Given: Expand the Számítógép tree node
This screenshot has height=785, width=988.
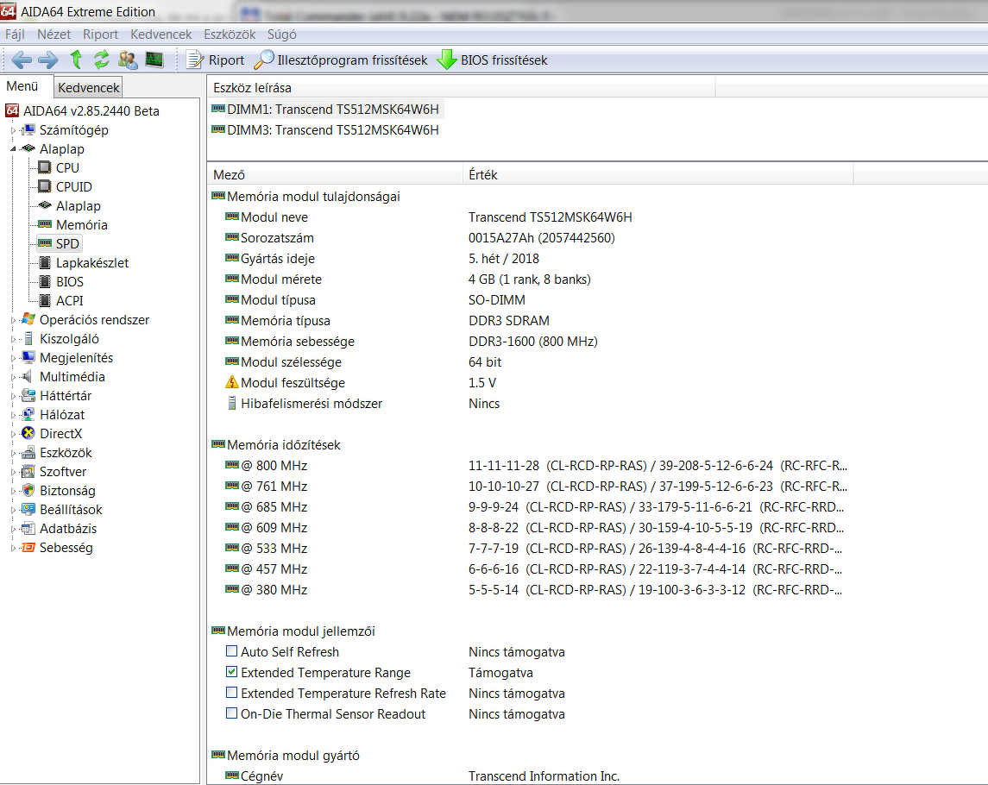Looking at the screenshot, I should 13,130.
